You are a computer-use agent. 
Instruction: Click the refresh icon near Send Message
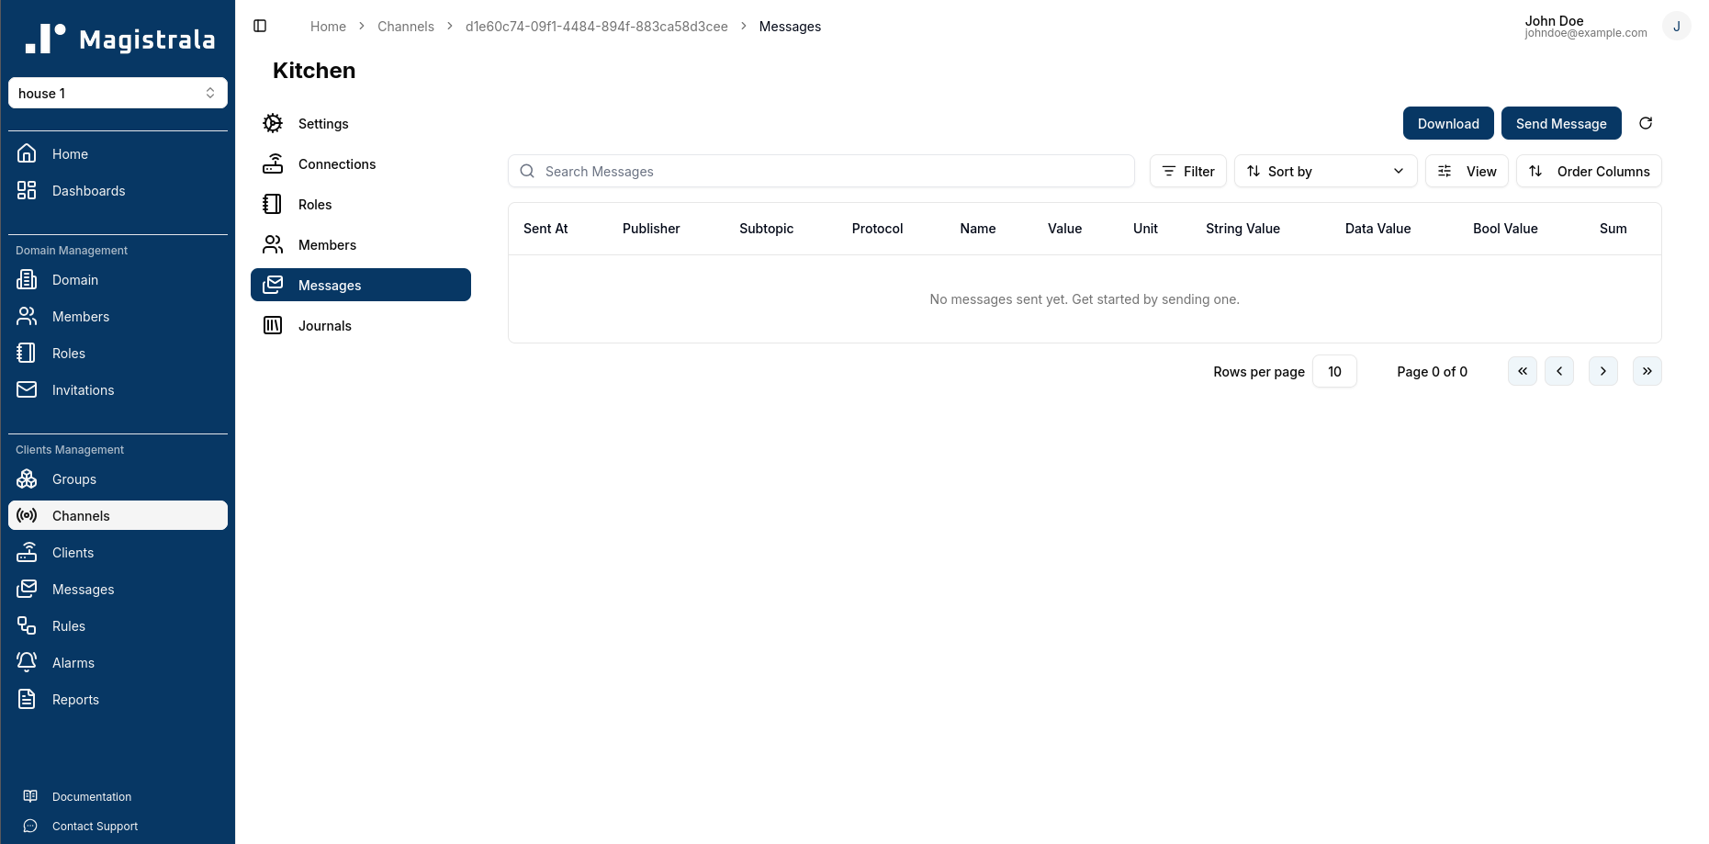tap(1646, 123)
